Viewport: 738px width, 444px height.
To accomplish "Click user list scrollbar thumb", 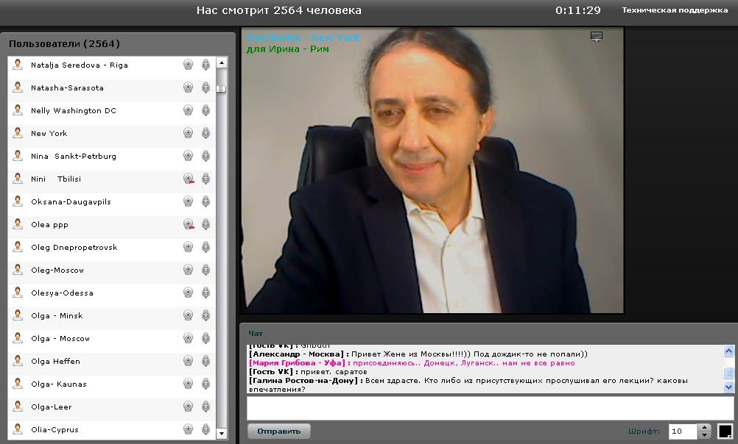I will coord(222,89).
